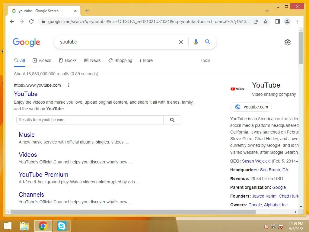This screenshot has width=309, height=232.
Task: Open Chrome side panel
Action: tap(278, 21)
